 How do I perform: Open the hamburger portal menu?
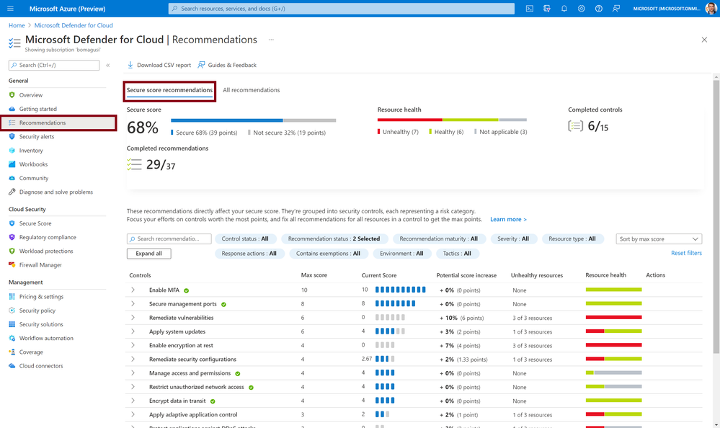tap(10, 8)
